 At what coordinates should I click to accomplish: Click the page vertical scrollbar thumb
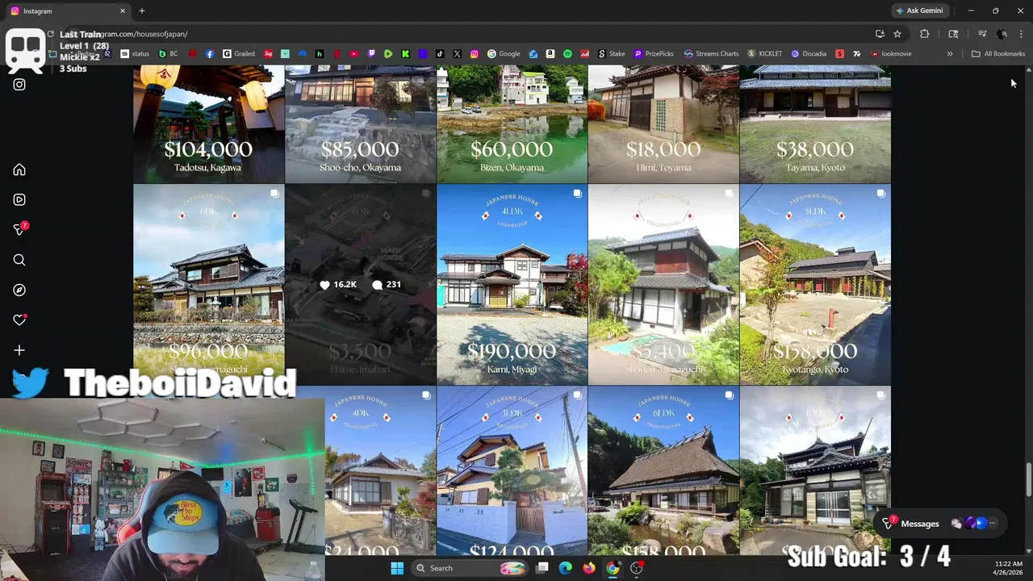pos(1028,480)
